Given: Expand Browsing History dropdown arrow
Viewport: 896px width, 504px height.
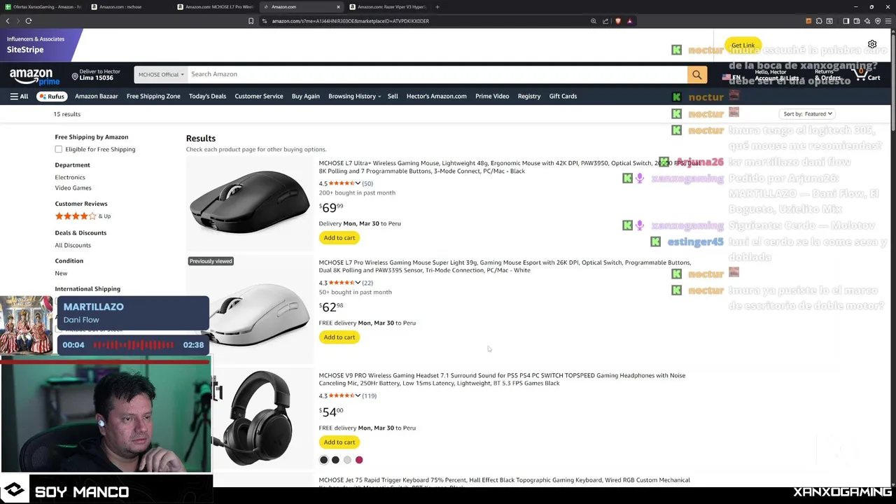Looking at the screenshot, I should click(379, 97).
